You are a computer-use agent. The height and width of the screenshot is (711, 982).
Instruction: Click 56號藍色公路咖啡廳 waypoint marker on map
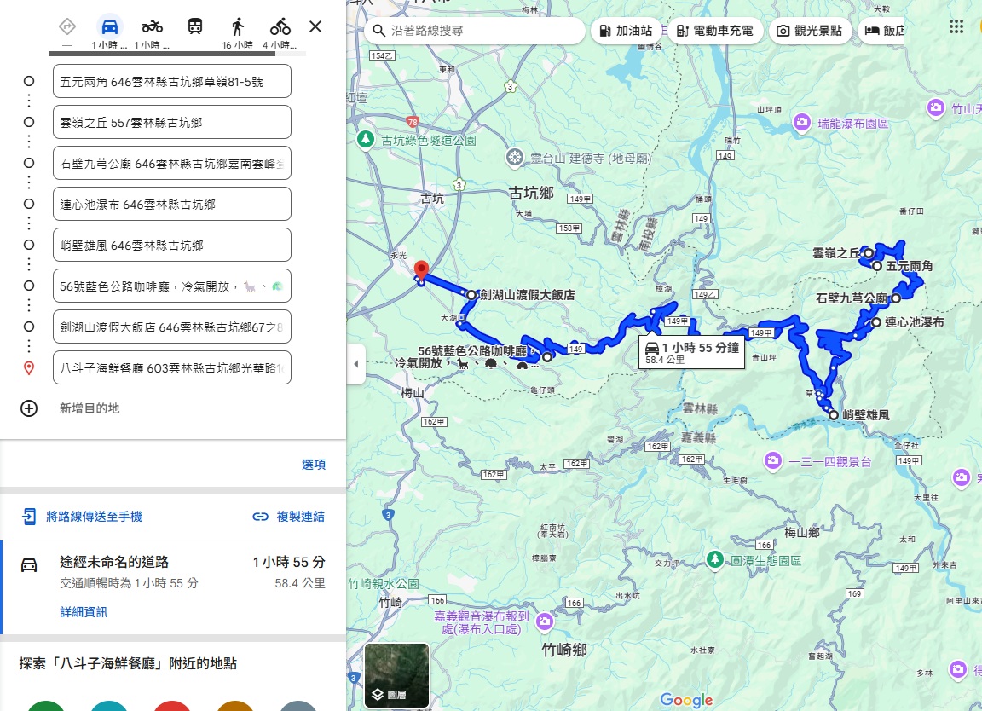[x=547, y=357]
